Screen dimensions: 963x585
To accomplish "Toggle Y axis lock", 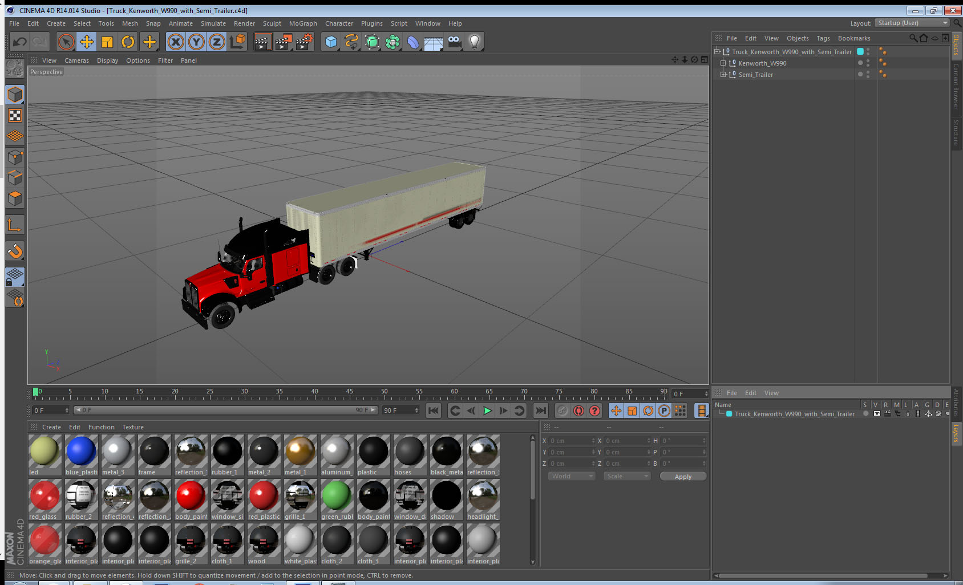I will coord(196,42).
